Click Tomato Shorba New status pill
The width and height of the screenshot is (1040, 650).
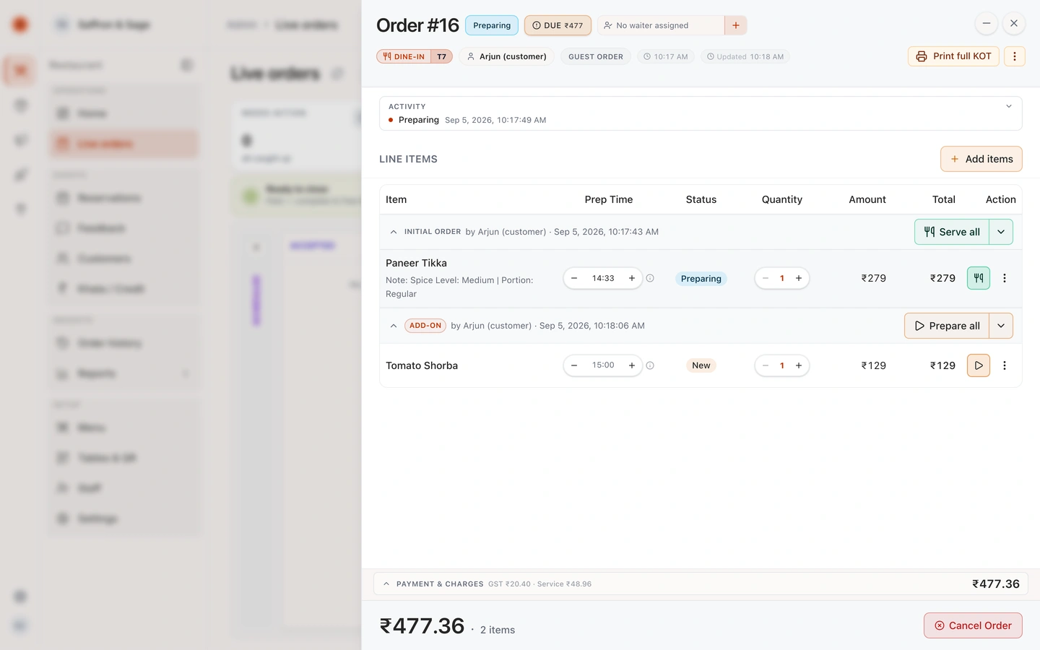point(701,365)
